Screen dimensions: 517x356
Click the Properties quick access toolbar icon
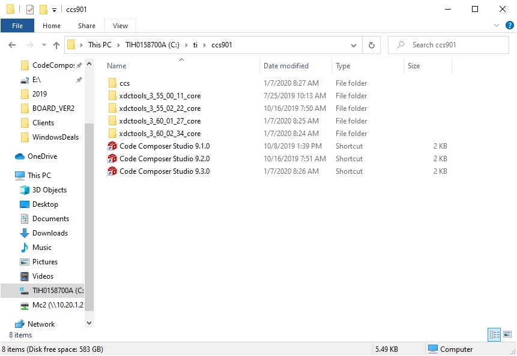tap(30, 9)
